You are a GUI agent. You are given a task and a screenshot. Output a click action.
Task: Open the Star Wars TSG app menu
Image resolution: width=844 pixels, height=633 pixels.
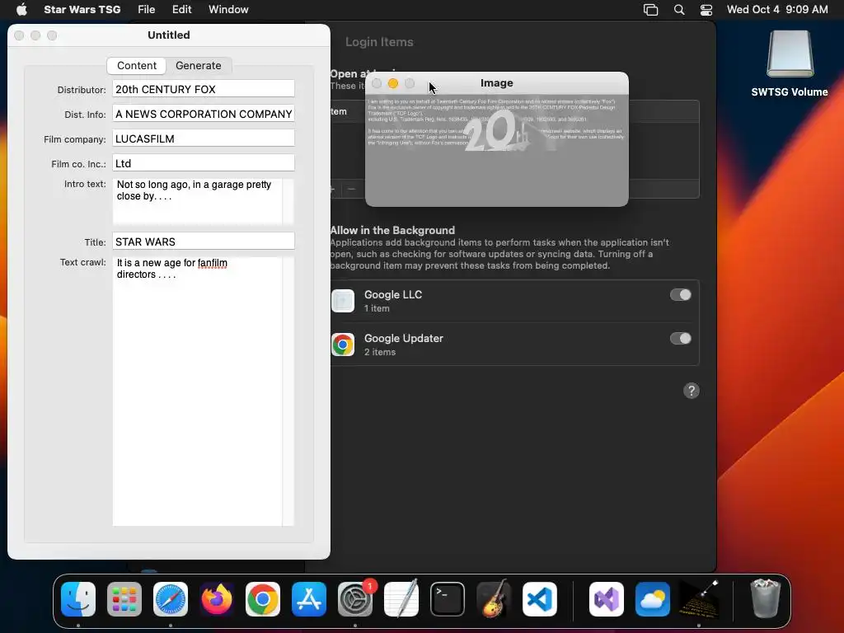point(82,9)
